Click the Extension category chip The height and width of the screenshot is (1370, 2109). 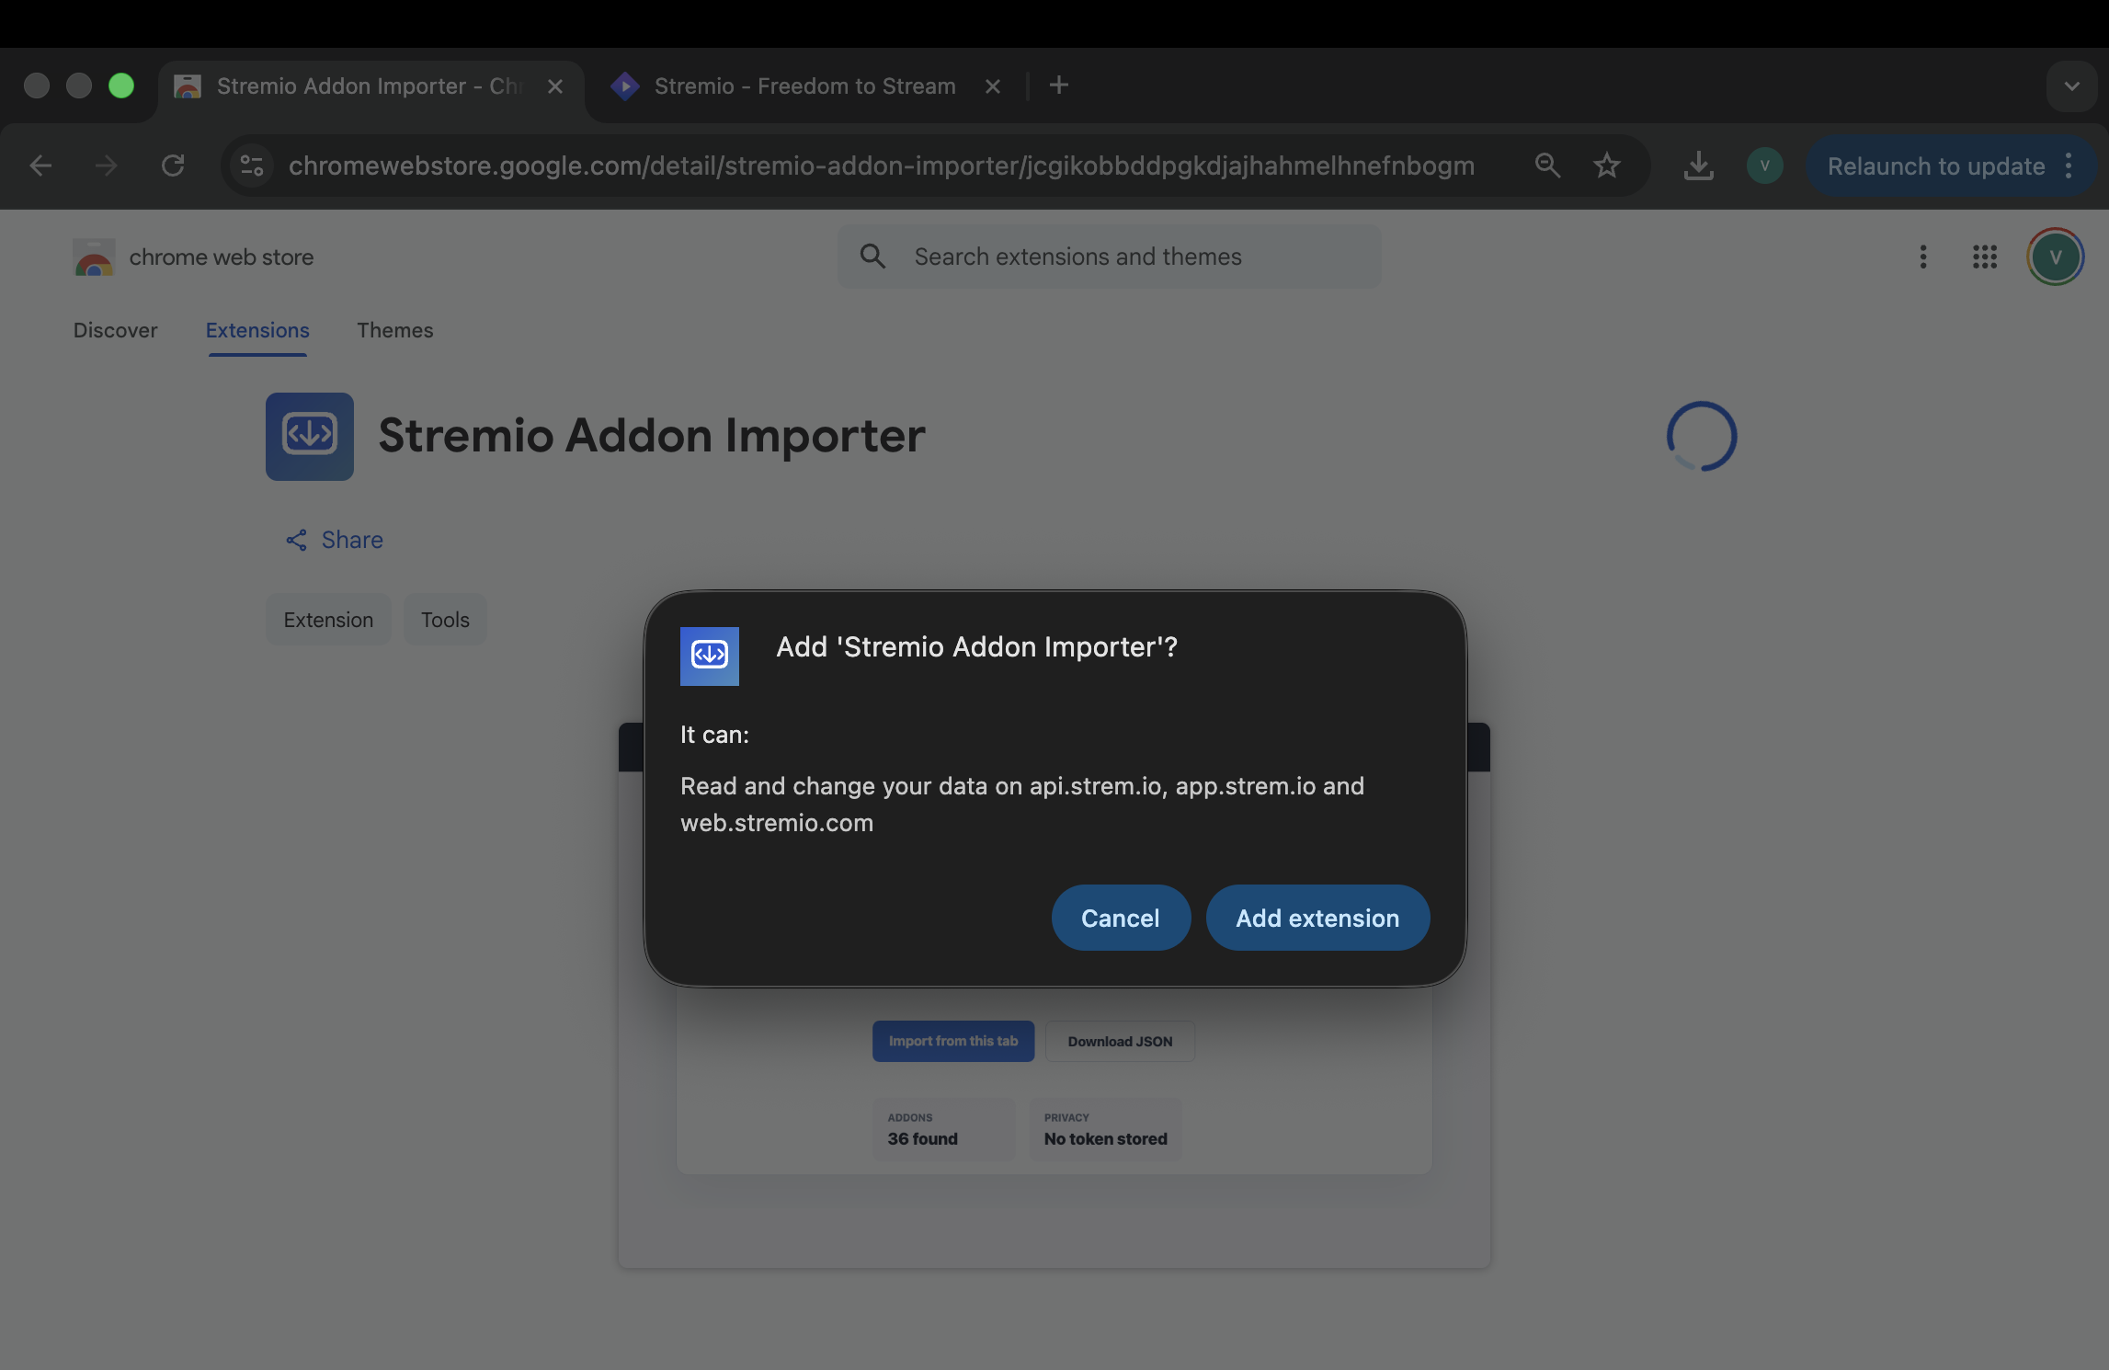[x=328, y=620]
